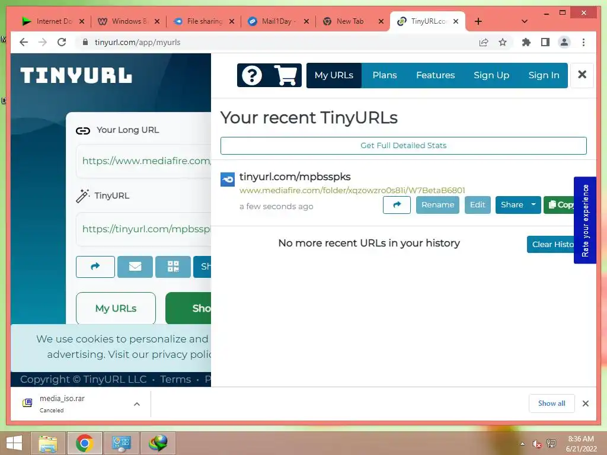
Task: Click the Chrome taskbar icon
Action: 84,443
